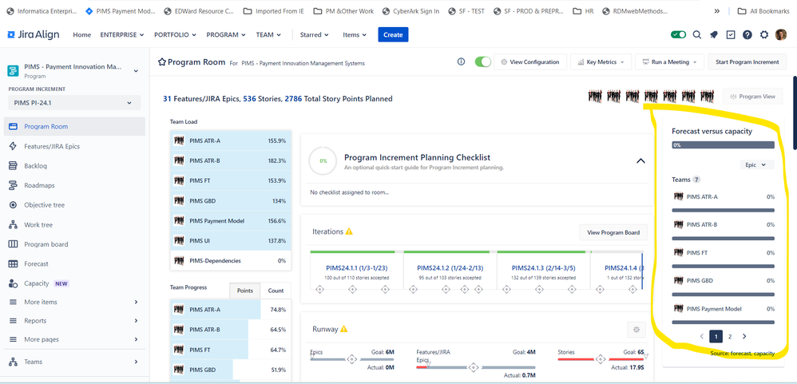Click the info icon beside View Configuration
Viewport: 797px width, 384px height.
[x=461, y=61]
